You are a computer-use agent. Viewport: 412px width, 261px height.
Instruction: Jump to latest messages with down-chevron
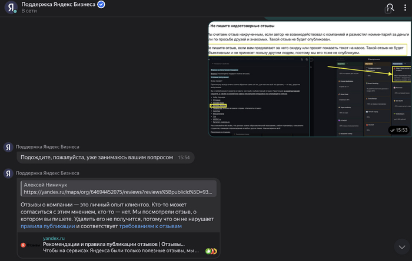click(x=402, y=247)
